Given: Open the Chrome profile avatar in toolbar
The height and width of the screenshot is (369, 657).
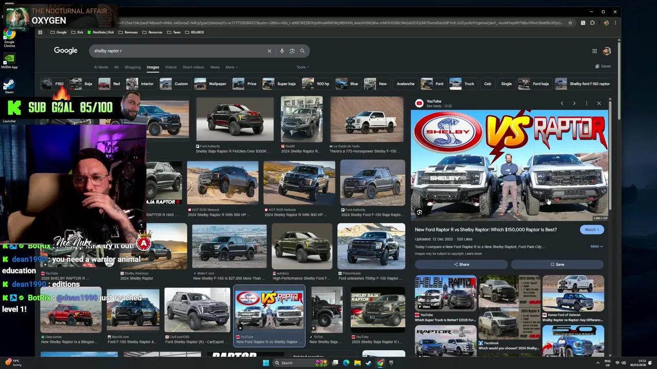Looking at the screenshot, I should pos(606,23).
